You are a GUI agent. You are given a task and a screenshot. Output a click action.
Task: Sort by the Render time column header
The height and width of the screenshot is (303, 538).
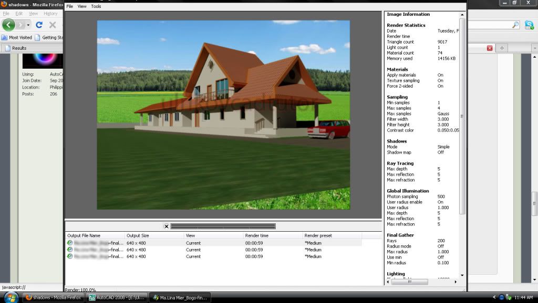256,236
